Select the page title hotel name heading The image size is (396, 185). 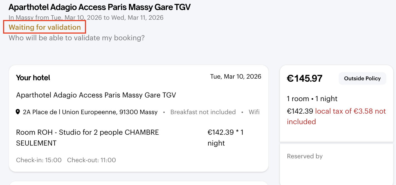coord(99,7)
